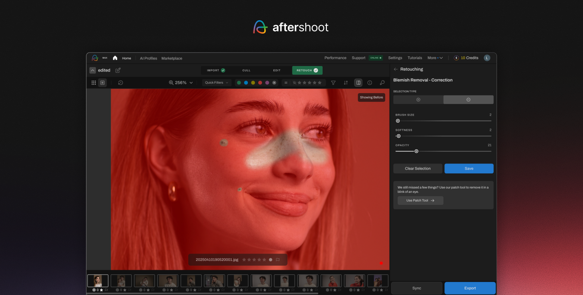The width and height of the screenshot is (583, 295).
Task: Expand the Quick Filters dropdown
Action: coord(216,83)
